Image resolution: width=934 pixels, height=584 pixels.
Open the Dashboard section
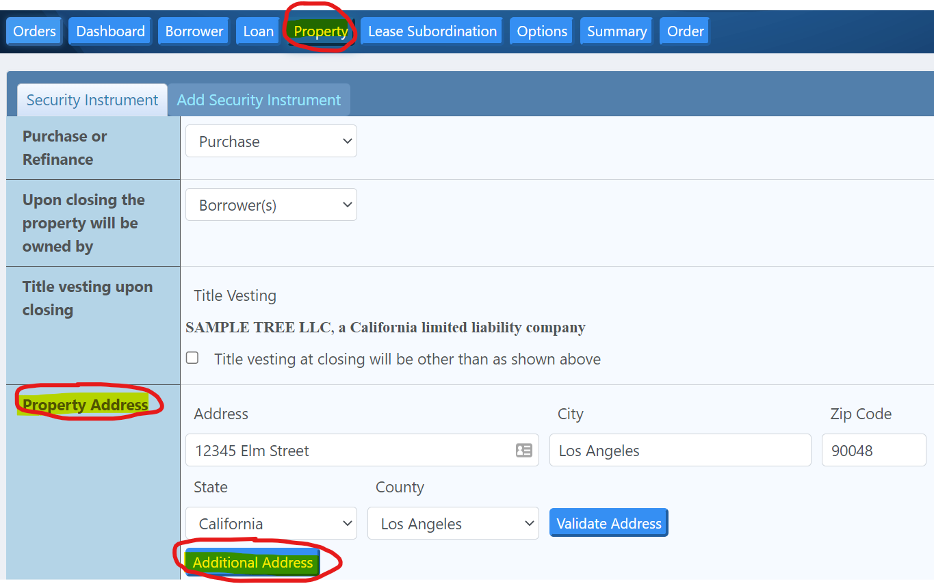coord(109,31)
